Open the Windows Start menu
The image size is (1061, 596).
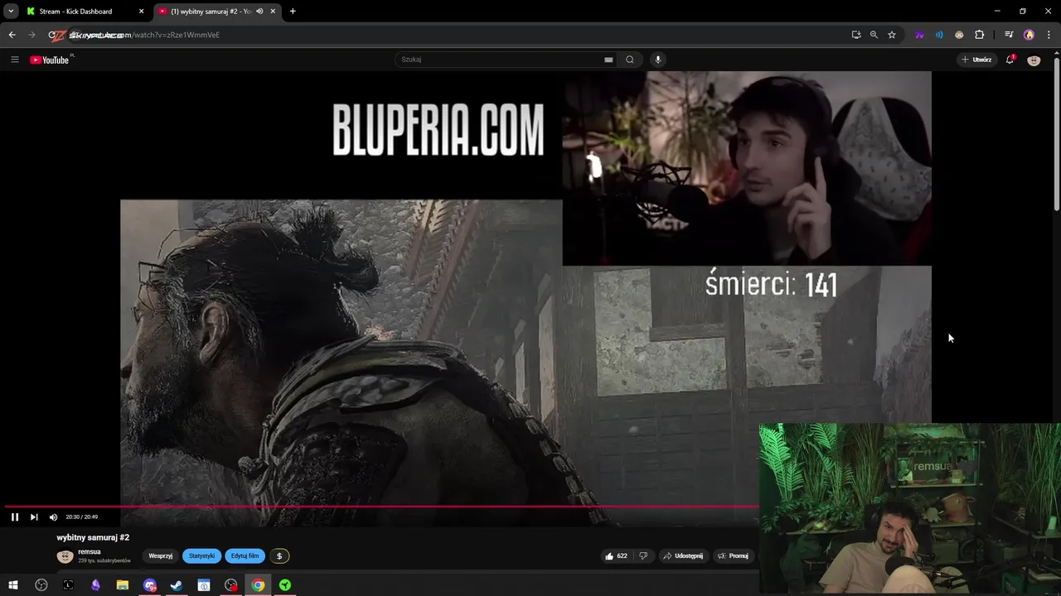coord(13,585)
